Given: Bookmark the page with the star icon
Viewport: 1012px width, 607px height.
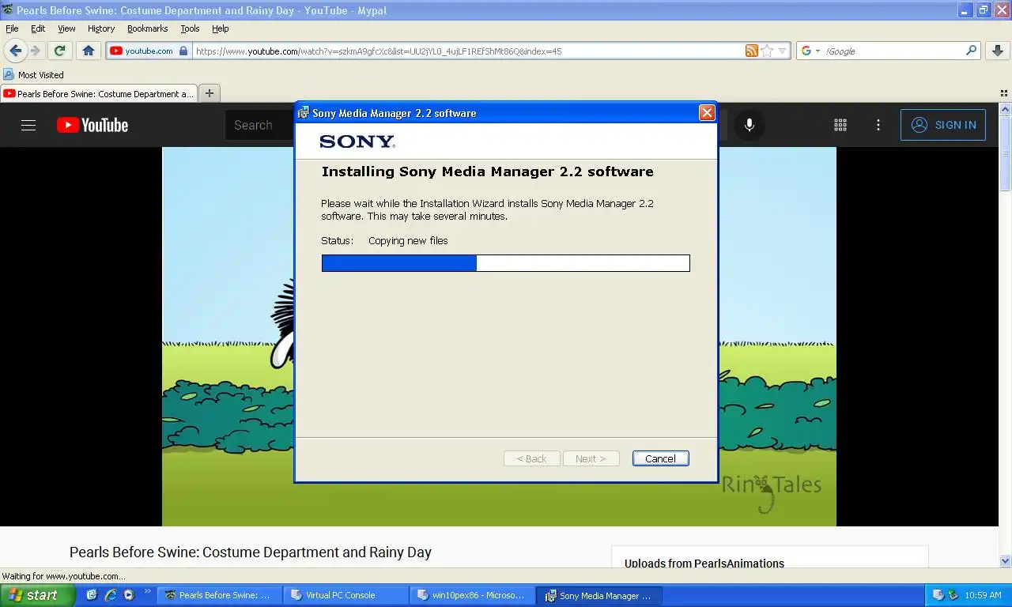Looking at the screenshot, I should (x=767, y=51).
